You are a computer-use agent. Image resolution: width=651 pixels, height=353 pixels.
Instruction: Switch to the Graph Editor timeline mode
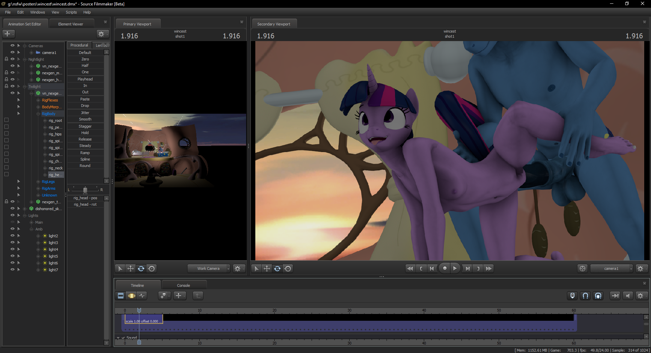point(142,296)
